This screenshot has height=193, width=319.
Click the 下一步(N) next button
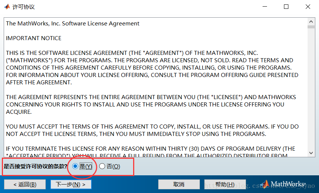tap(71, 185)
